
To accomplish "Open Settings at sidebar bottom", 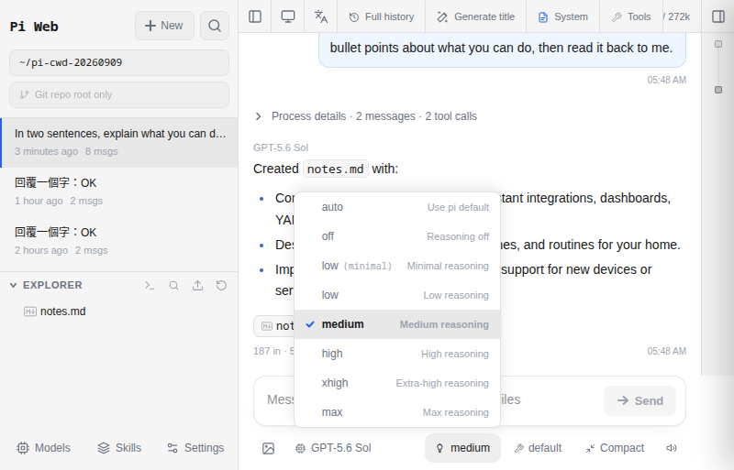I will 195,448.
